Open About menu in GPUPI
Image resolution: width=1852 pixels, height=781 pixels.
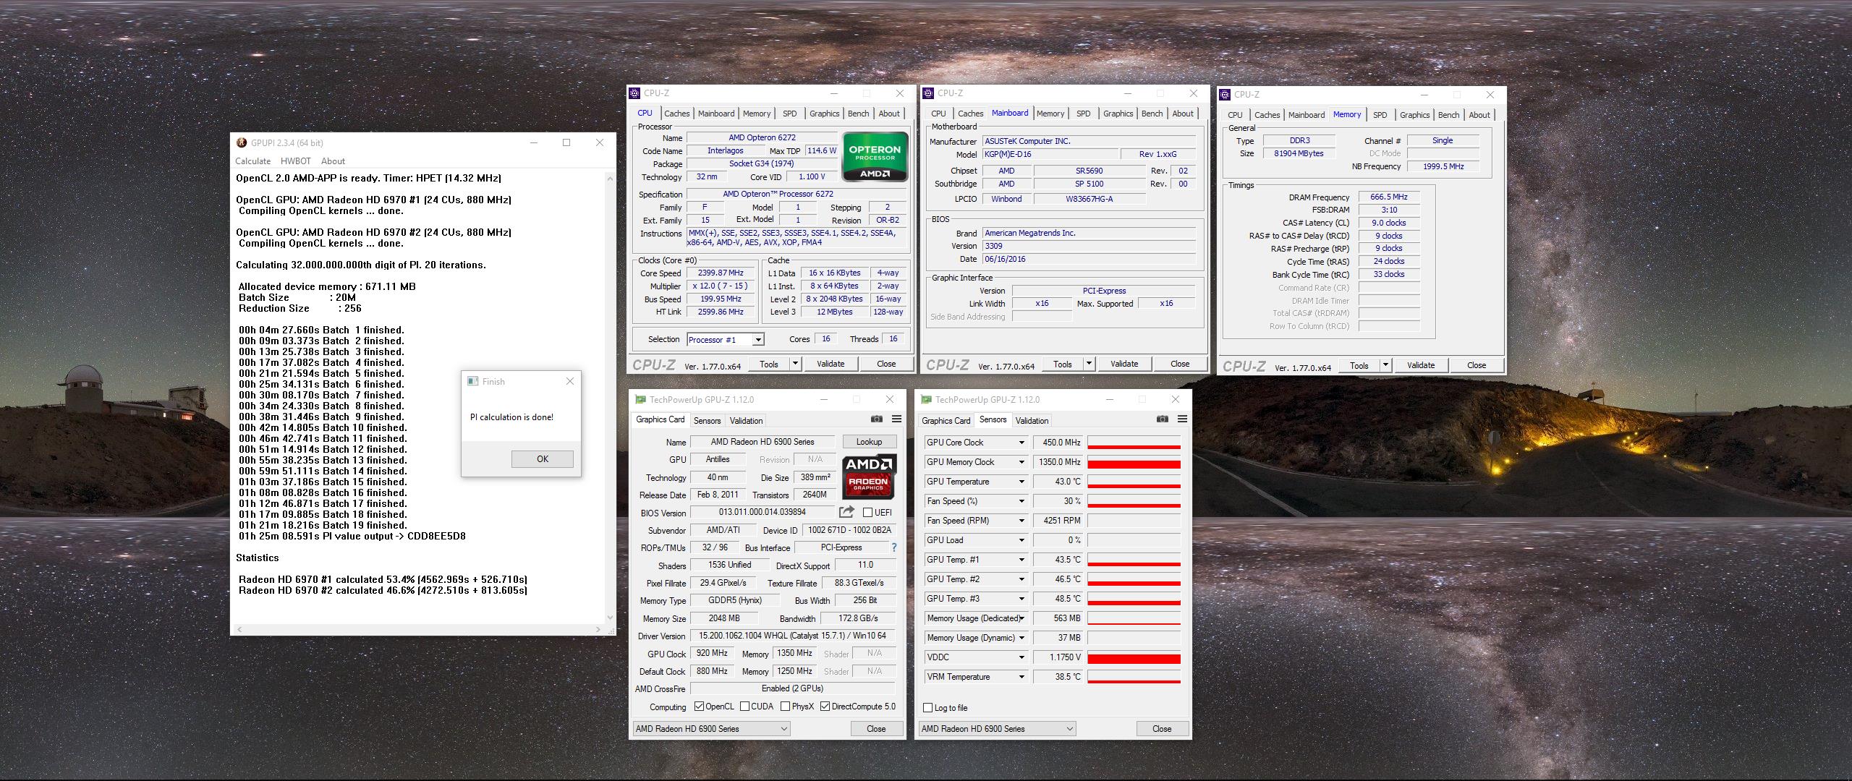click(x=333, y=161)
